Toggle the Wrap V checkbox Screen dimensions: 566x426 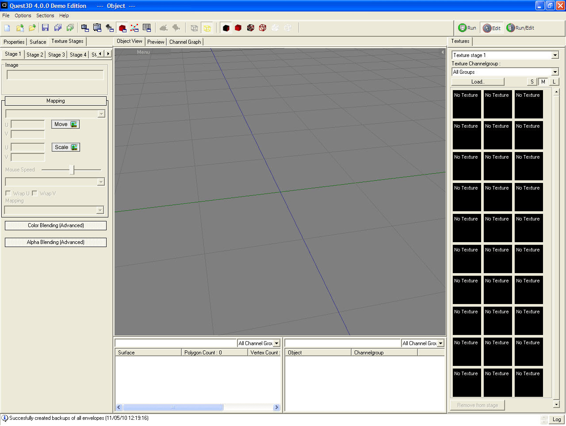coord(34,193)
